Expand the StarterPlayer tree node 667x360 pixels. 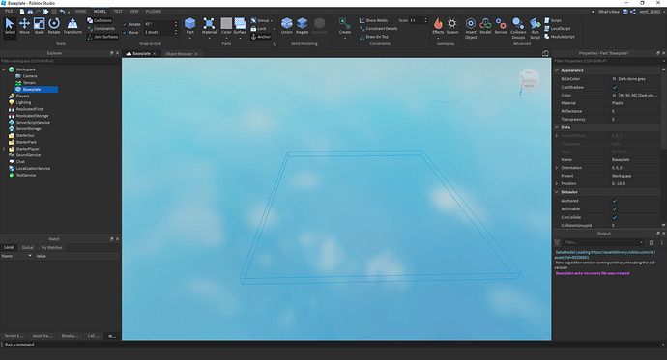(4, 149)
